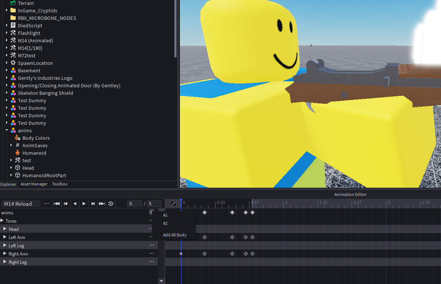This screenshot has width=441, height=284.
Task: Expand the DiedScript item
Action: coord(6,25)
